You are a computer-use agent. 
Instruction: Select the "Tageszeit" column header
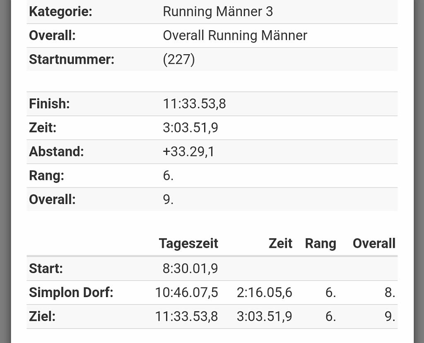tap(188, 244)
